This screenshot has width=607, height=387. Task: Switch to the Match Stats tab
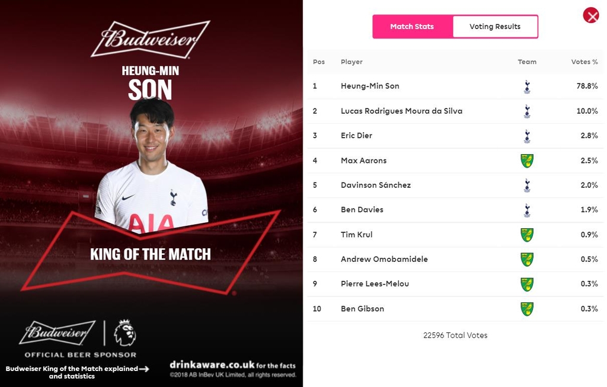click(x=412, y=27)
